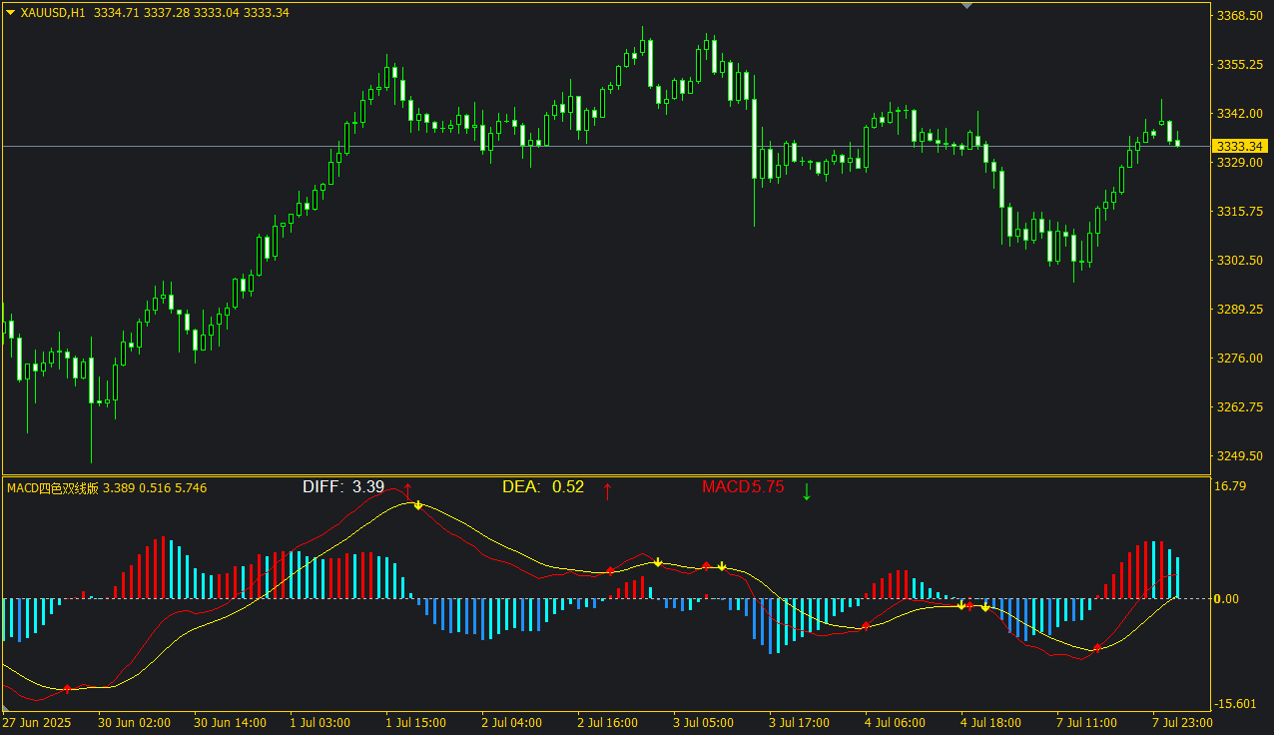Click time axis label 27 Jun 2025

tap(37, 723)
